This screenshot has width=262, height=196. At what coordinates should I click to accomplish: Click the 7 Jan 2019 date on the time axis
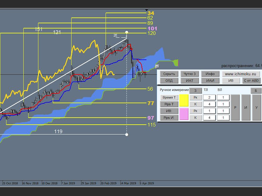pyautogui.click(x=68, y=183)
